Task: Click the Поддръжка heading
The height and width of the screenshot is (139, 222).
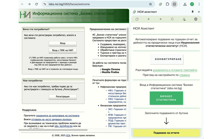Action: pyautogui.click(x=29, y=110)
